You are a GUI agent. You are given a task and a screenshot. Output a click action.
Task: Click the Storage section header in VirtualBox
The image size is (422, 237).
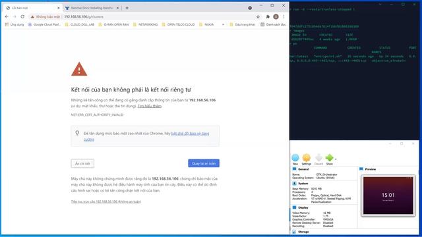303,232
